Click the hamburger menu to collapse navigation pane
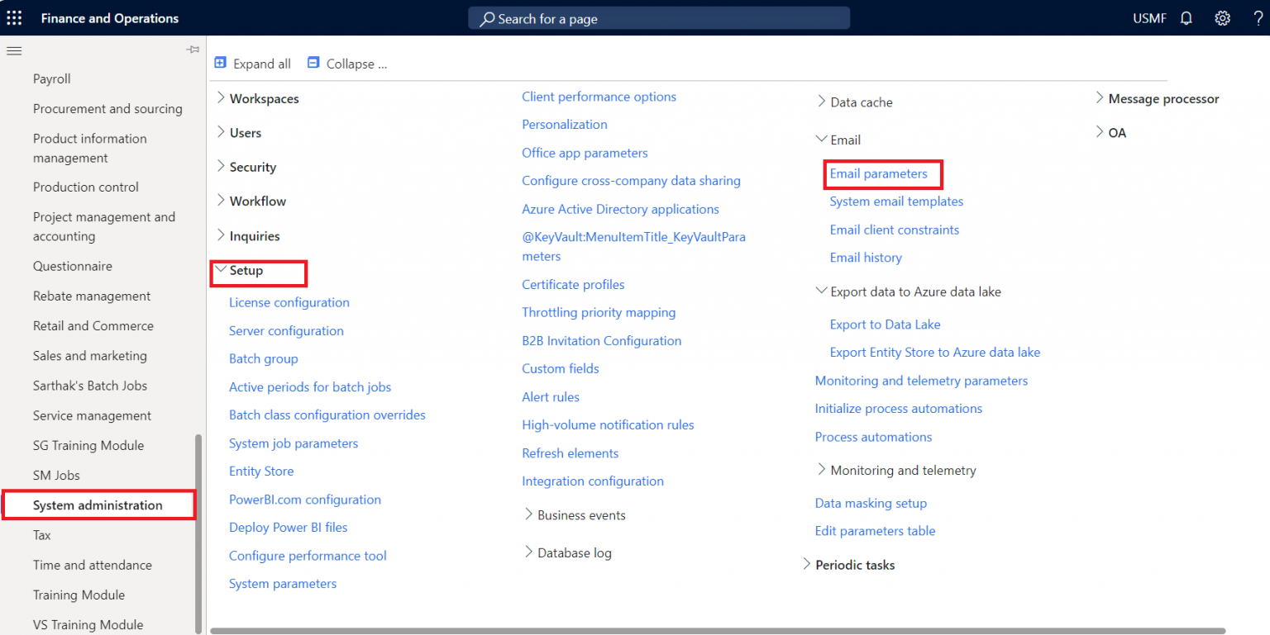 tap(13, 50)
